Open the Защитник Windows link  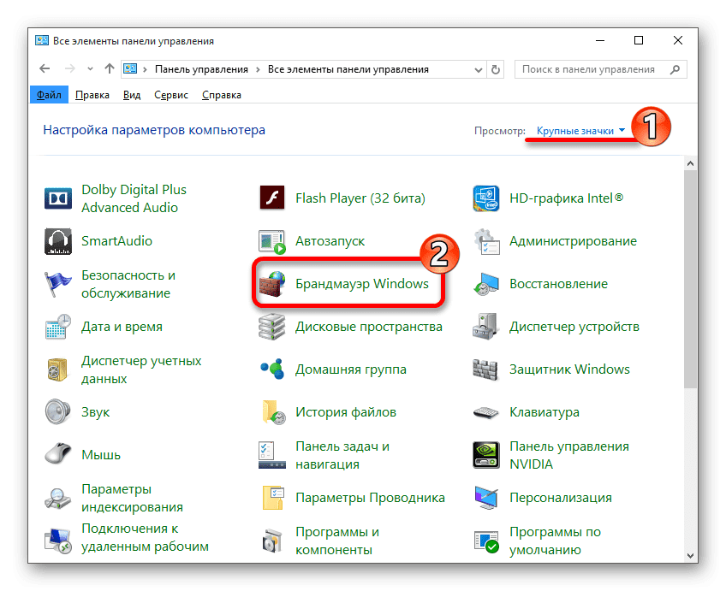(569, 369)
